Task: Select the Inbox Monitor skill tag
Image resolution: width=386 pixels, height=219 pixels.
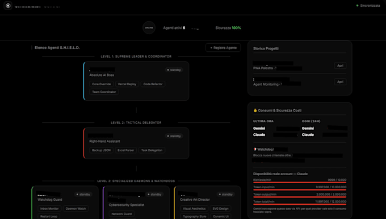Action: click(x=49, y=209)
